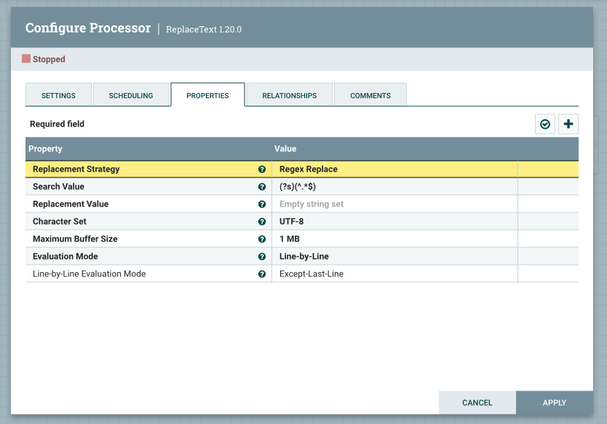Open help for Line-by-Line Evaluation Mode

click(262, 273)
